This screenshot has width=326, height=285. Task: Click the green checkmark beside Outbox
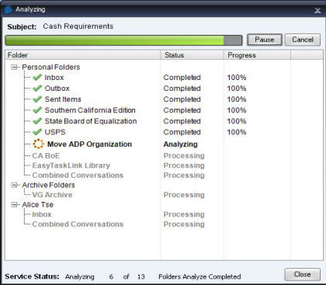coord(37,89)
